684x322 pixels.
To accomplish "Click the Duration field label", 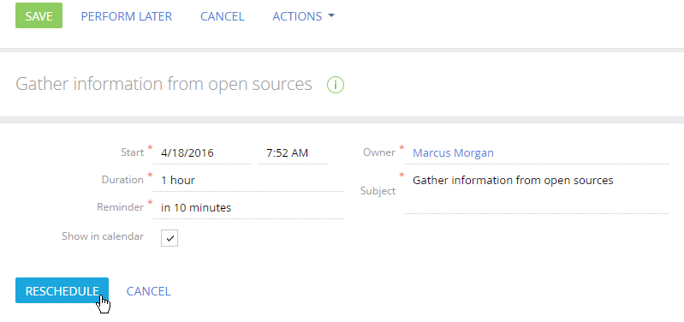I will point(122,180).
